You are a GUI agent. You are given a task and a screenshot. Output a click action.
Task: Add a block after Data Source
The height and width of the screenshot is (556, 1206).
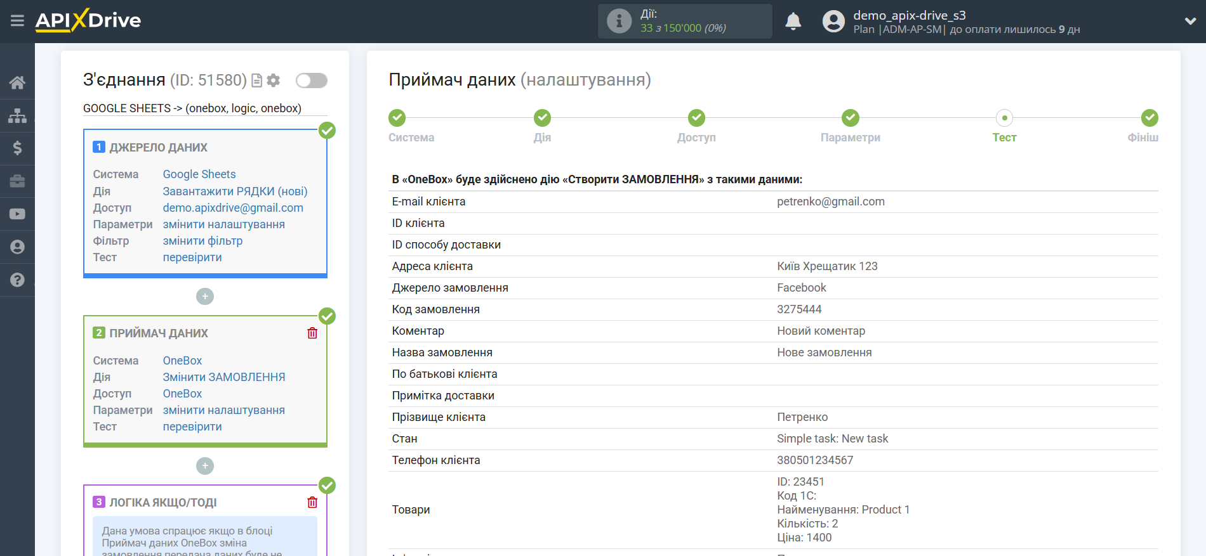(x=205, y=296)
